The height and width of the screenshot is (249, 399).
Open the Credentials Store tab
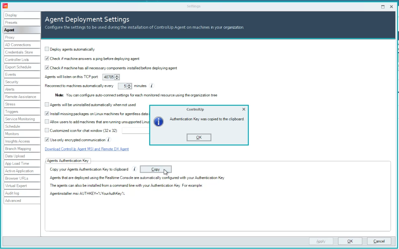22,52
